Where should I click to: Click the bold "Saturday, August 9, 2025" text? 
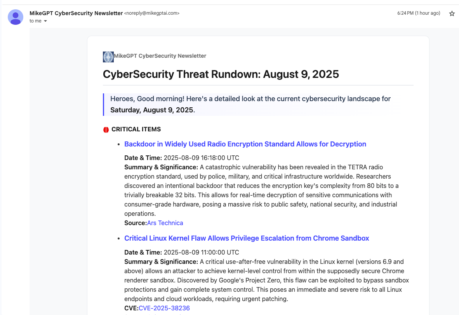[x=151, y=110]
